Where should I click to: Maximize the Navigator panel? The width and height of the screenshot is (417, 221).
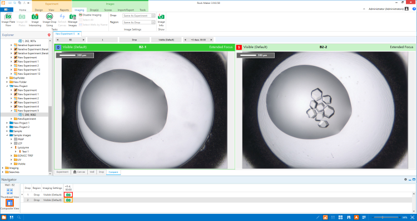[414, 179]
